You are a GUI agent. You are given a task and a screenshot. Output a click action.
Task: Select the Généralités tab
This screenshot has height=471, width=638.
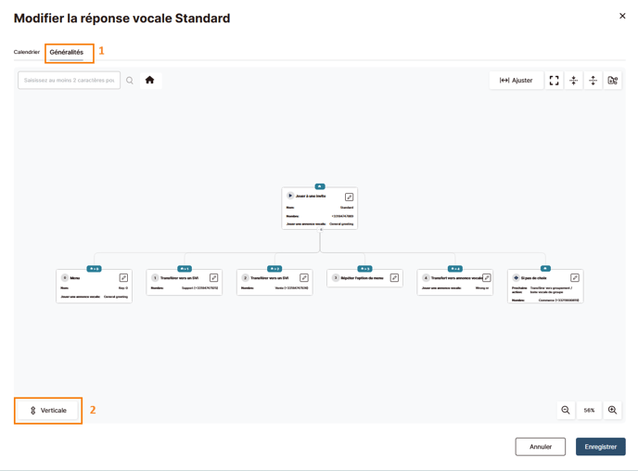[x=67, y=53]
